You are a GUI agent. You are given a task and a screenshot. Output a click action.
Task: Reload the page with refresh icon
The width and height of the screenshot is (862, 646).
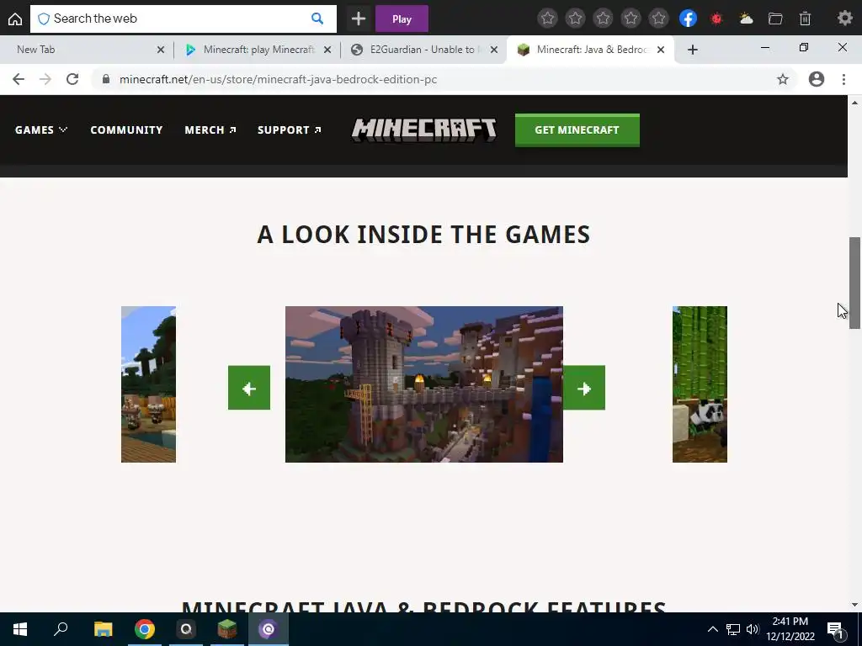click(72, 79)
